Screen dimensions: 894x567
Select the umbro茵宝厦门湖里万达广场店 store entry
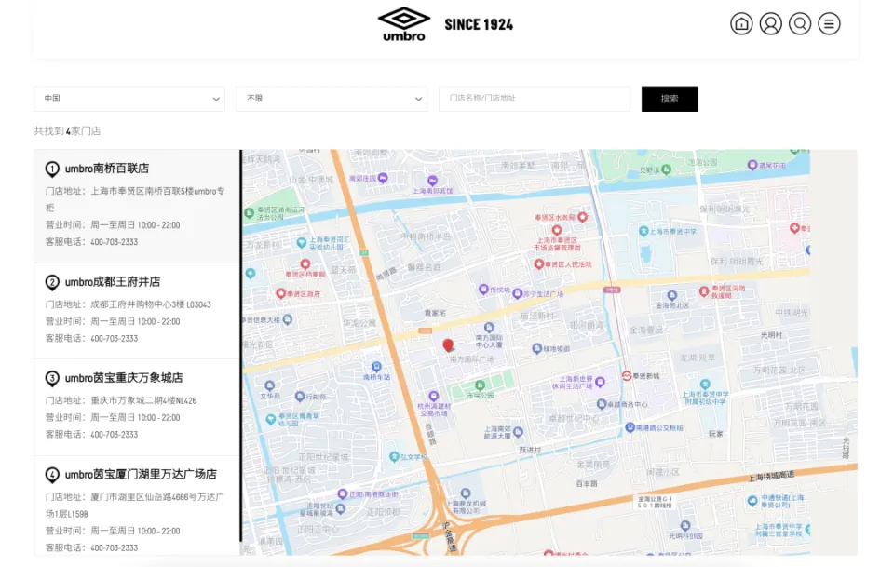point(137,506)
